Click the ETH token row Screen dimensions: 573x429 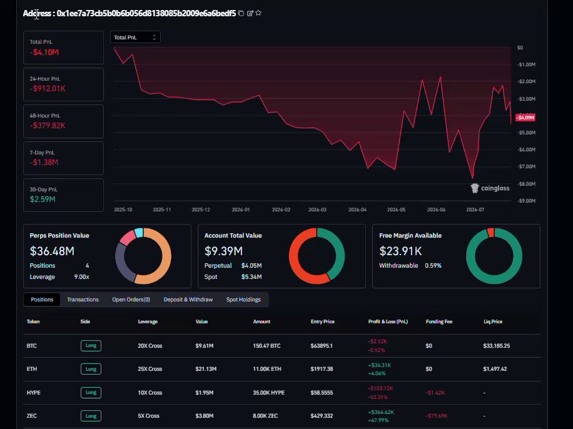click(x=281, y=369)
